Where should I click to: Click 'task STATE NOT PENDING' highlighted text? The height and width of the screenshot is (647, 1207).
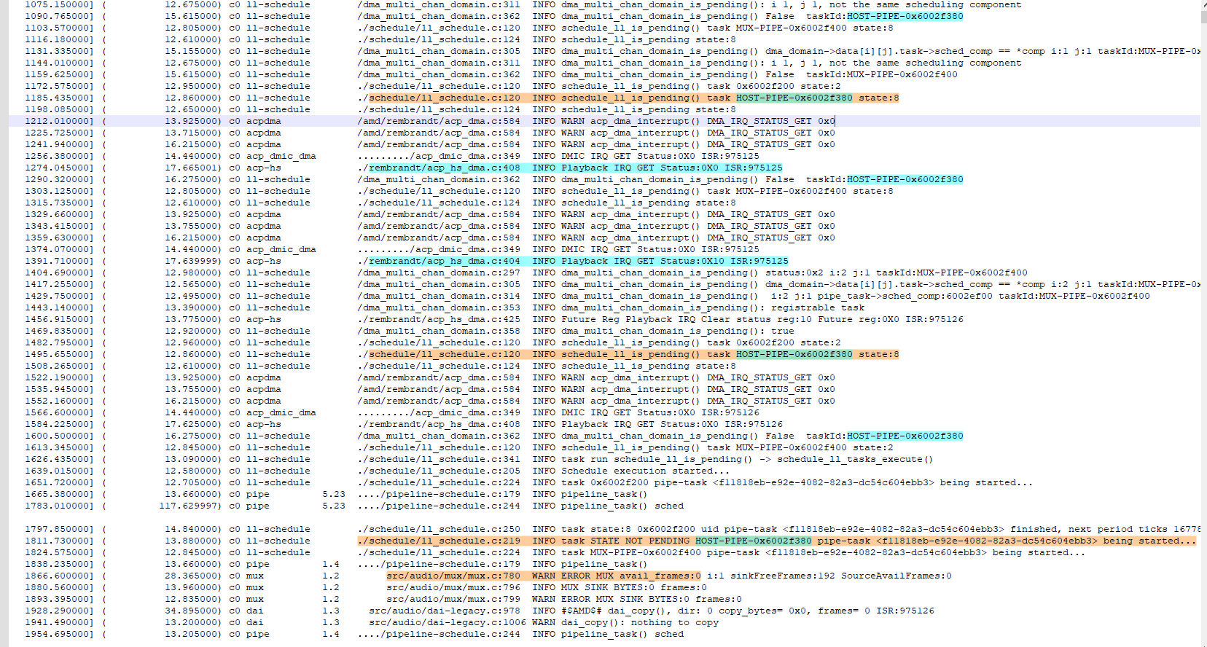625,541
